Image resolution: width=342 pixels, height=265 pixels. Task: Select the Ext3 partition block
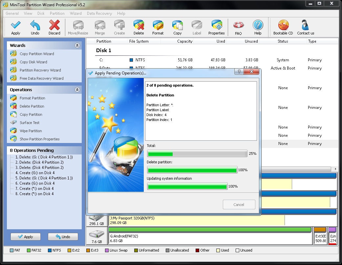[320, 236]
